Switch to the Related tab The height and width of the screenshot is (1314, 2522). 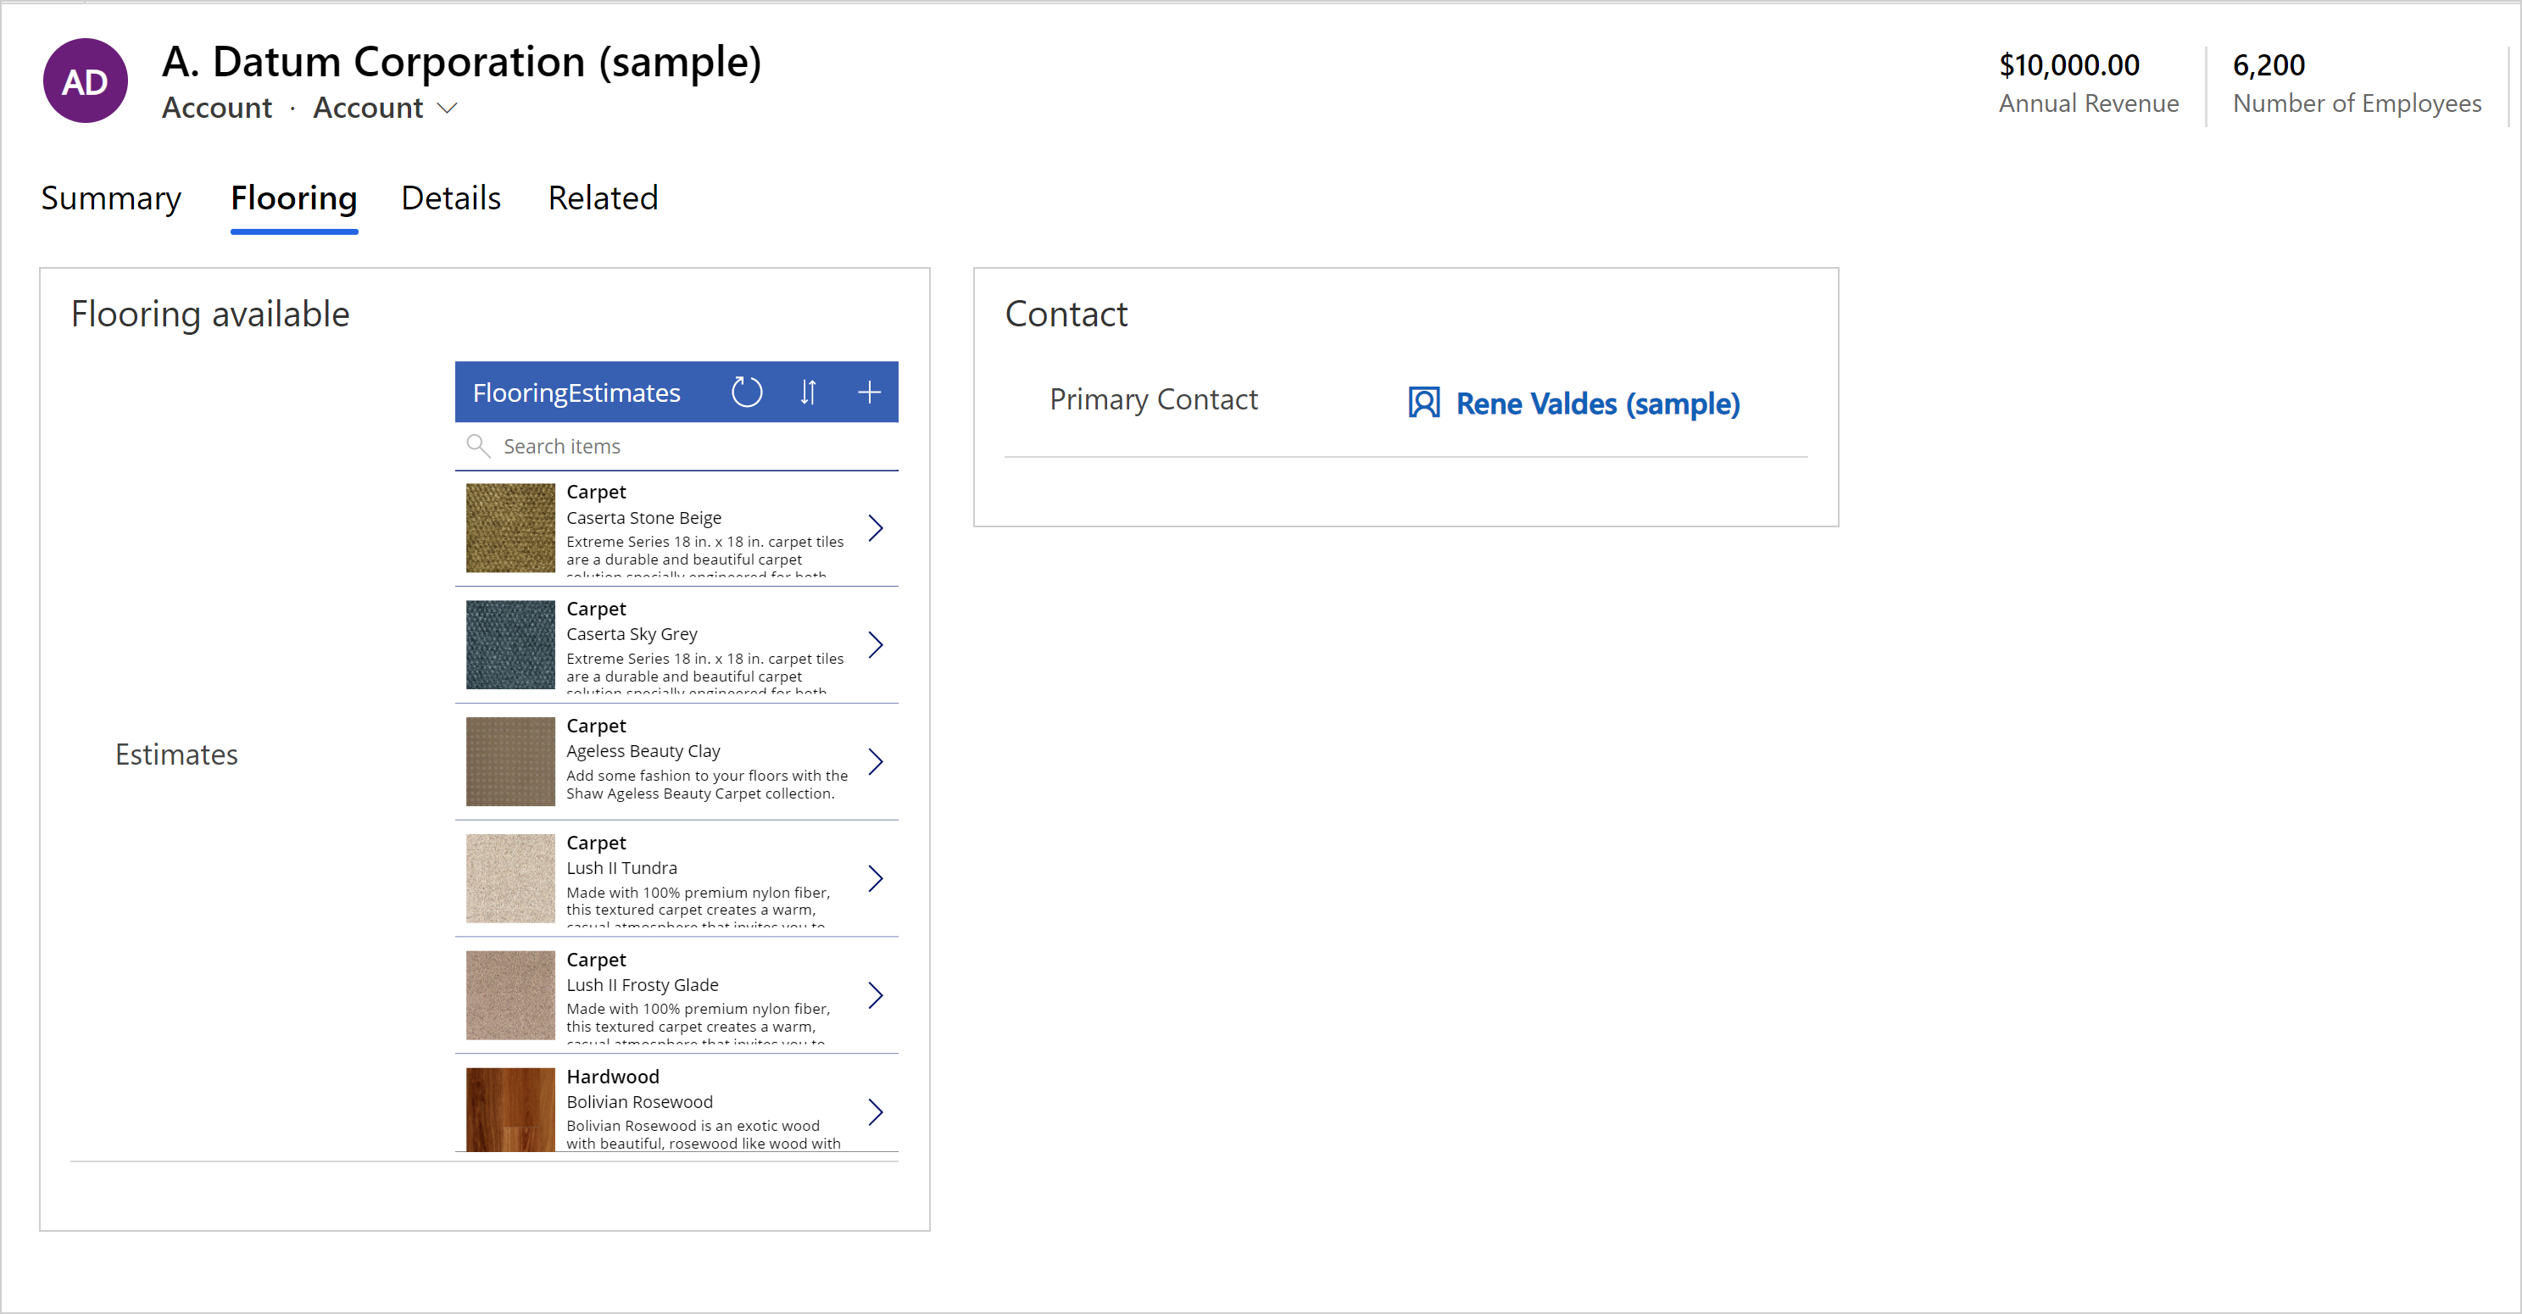pos(602,198)
